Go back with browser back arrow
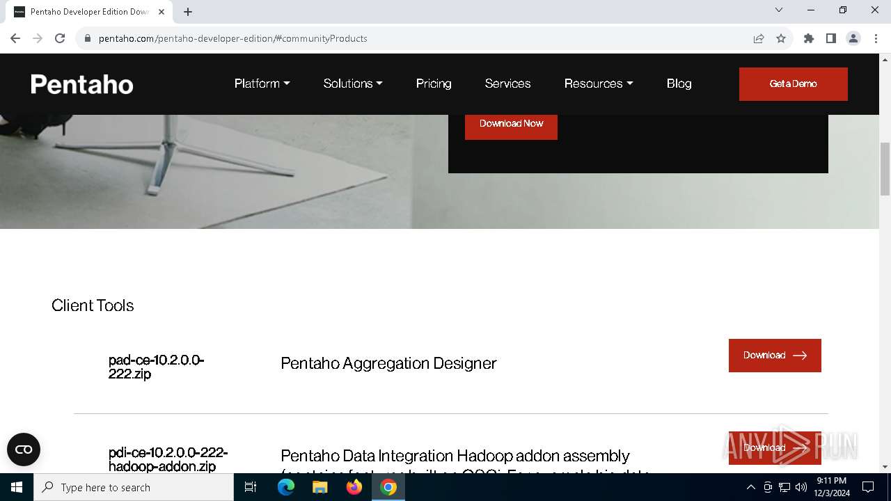This screenshot has height=501, width=891. [15, 38]
